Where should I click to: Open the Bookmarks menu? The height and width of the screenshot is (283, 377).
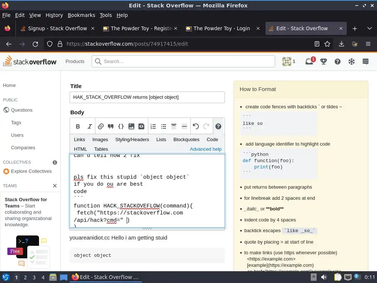pyautogui.click(x=81, y=15)
